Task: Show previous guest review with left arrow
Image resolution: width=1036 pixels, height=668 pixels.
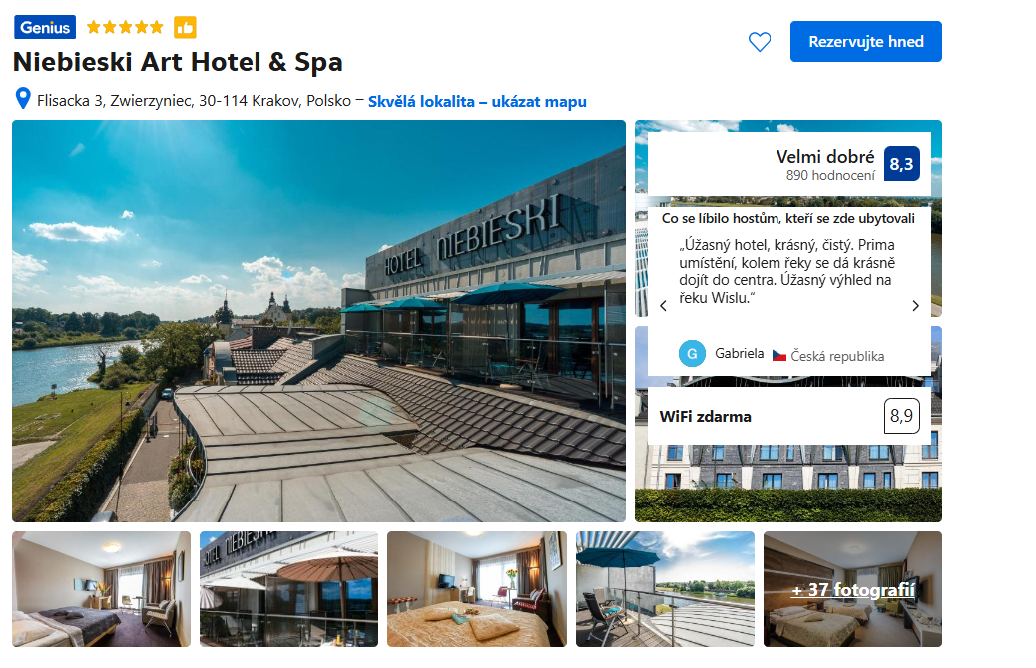Action: 663,306
